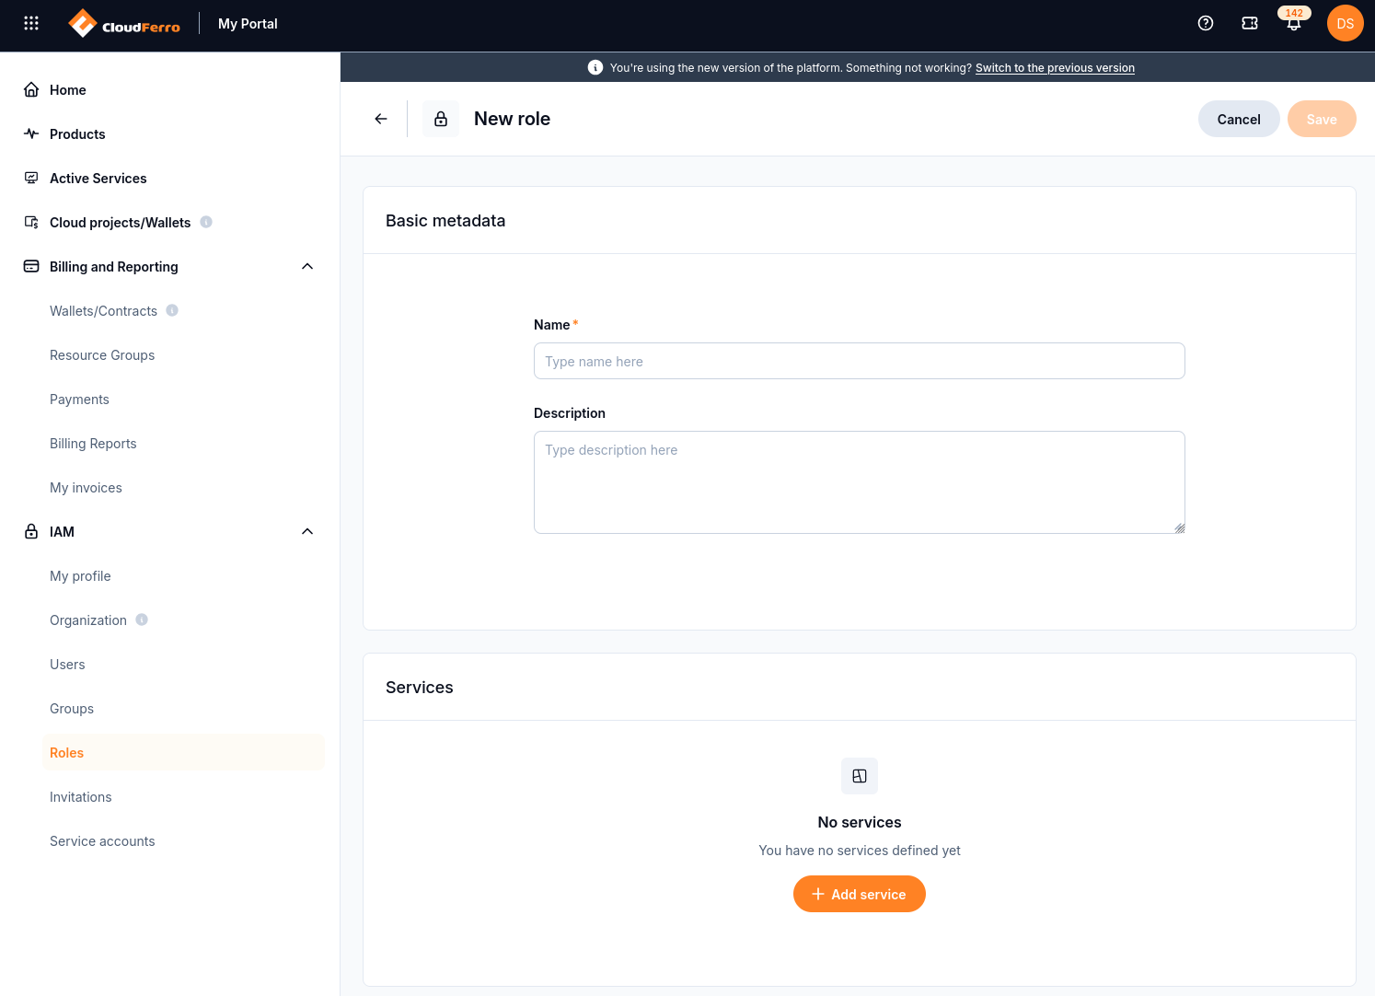
Task: Click the info icon in the version banner
Action: 595,67
